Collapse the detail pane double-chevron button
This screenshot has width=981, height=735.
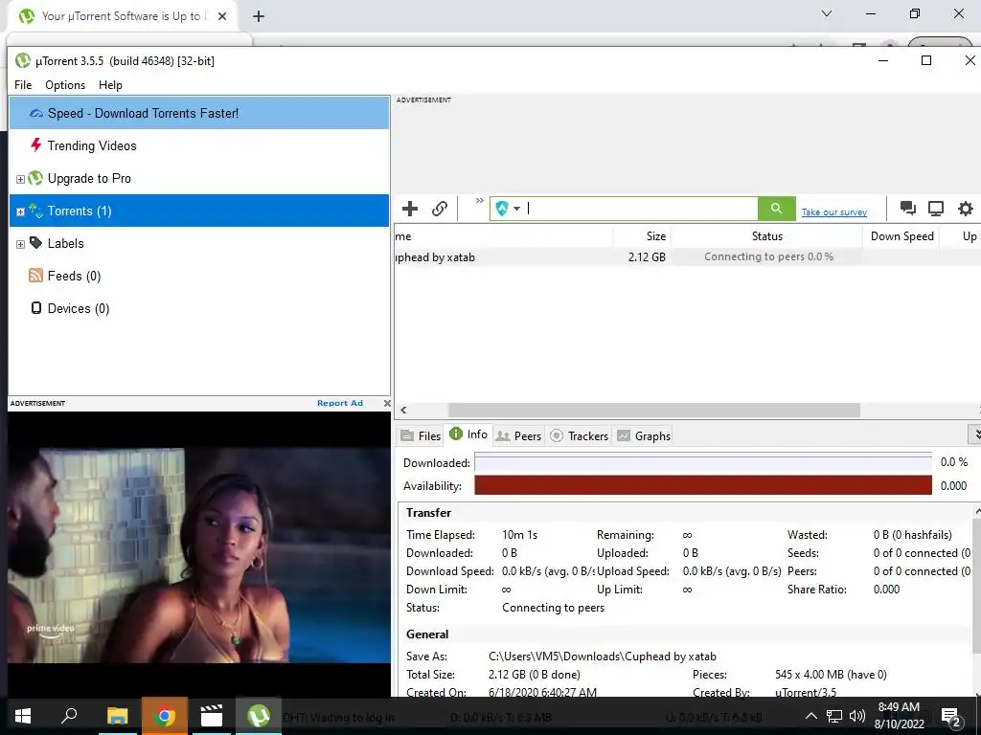click(x=974, y=434)
